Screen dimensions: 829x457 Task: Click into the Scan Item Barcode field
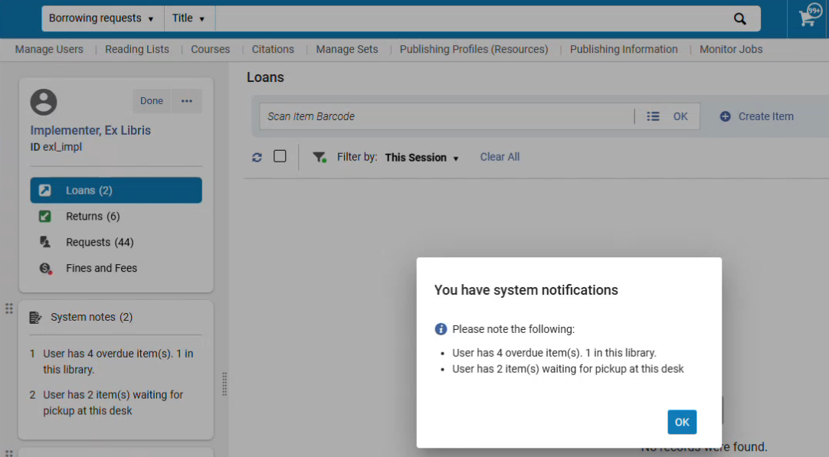point(447,116)
